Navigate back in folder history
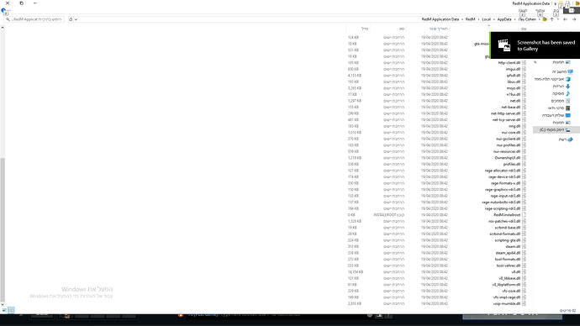 tap(574, 19)
